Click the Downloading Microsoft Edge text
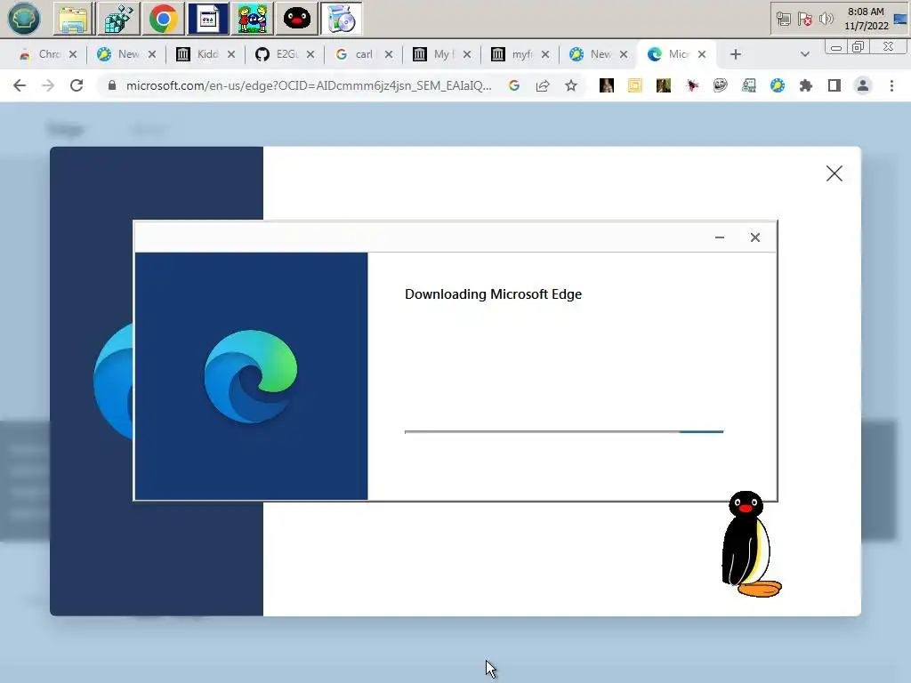The width and height of the screenshot is (911, 683). click(x=493, y=294)
